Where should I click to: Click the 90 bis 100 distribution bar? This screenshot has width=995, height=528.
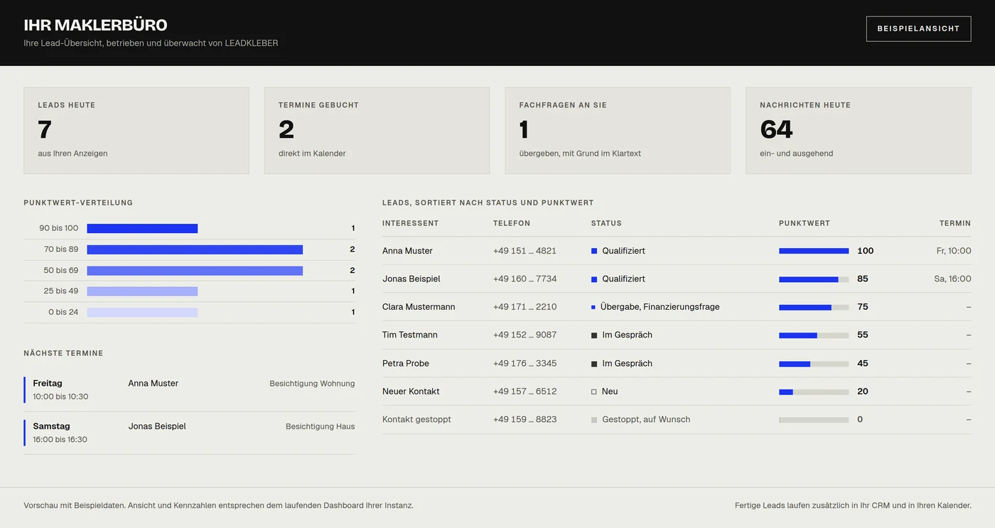click(142, 228)
